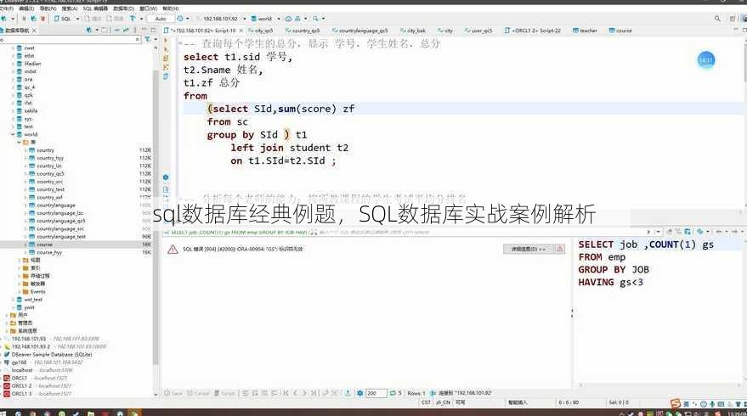Screen dimensions: 747x416
Task: Click the navigator filter text field
Action: coord(70,40)
